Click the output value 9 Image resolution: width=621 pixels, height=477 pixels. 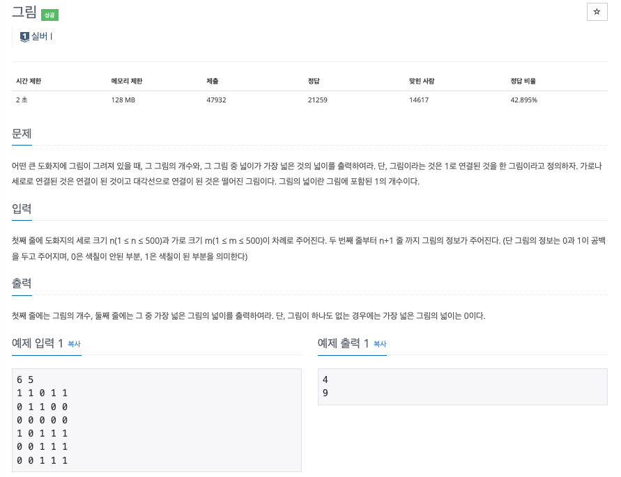tap(325, 393)
